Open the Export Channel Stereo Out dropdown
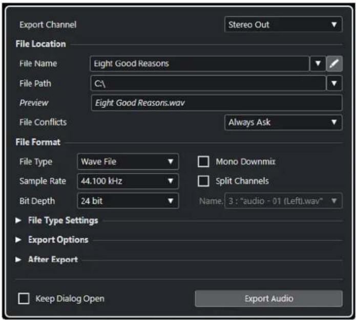Screen dimensions: 356x320 (x=283, y=25)
